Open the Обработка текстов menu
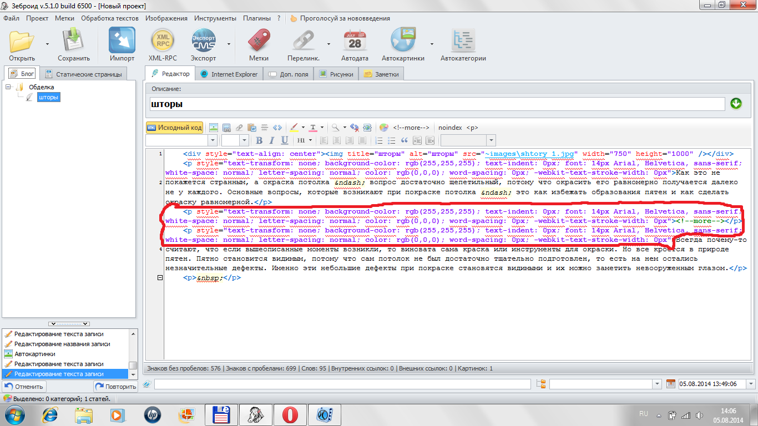The image size is (758, 426). (x=110, y=18)
